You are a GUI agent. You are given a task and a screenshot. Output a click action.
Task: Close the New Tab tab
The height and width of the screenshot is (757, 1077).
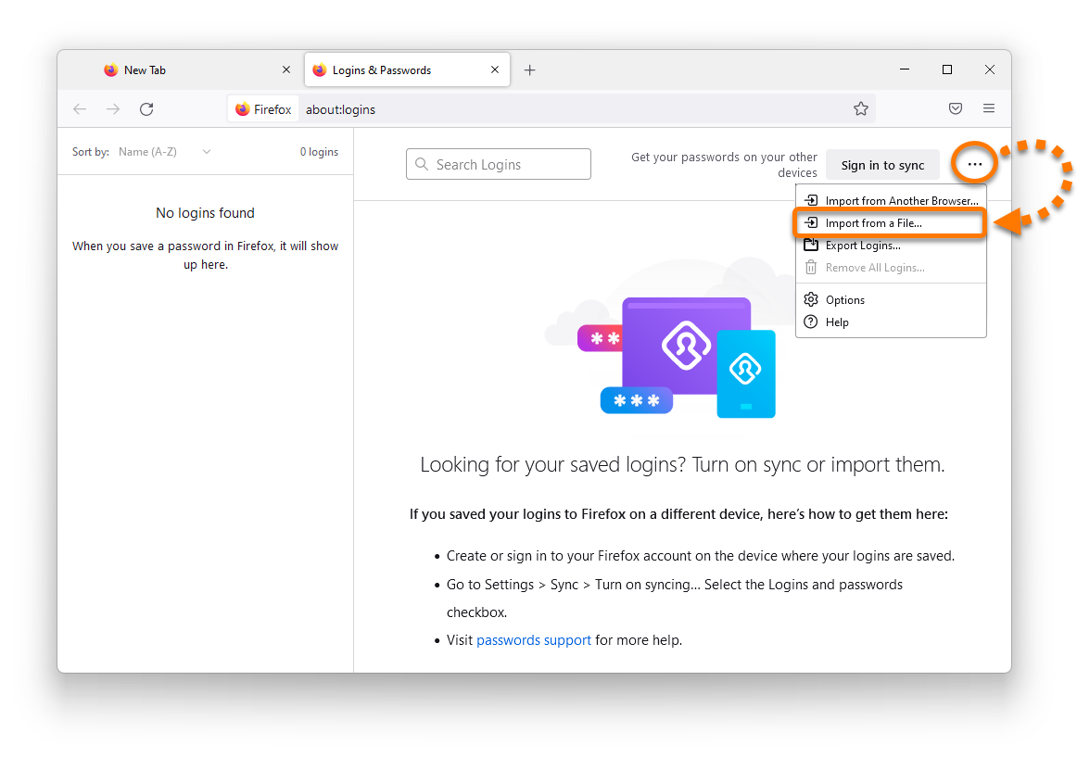(x=286, y=70)
